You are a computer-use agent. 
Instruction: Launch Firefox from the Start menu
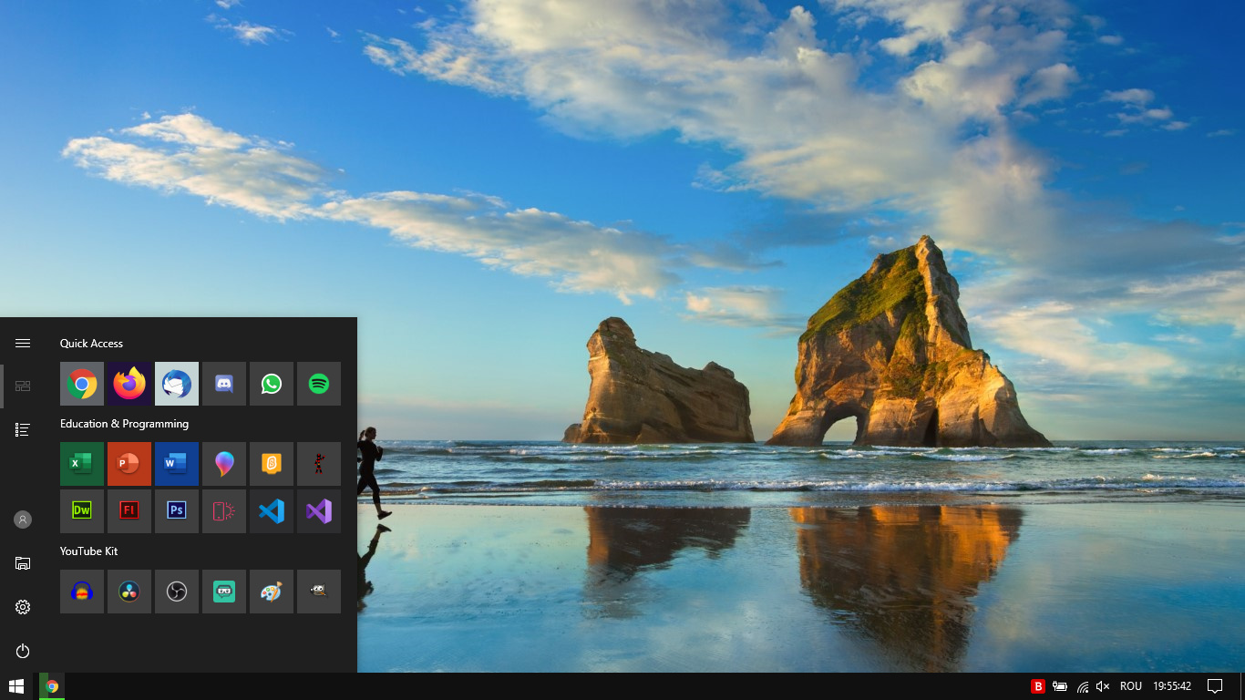129,384
